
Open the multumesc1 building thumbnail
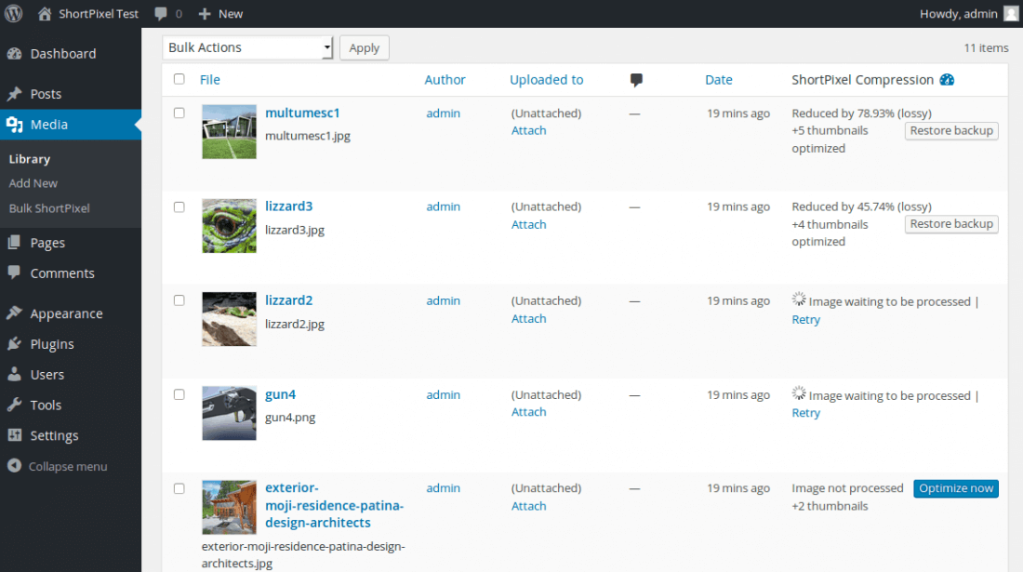tap(229, 132)
